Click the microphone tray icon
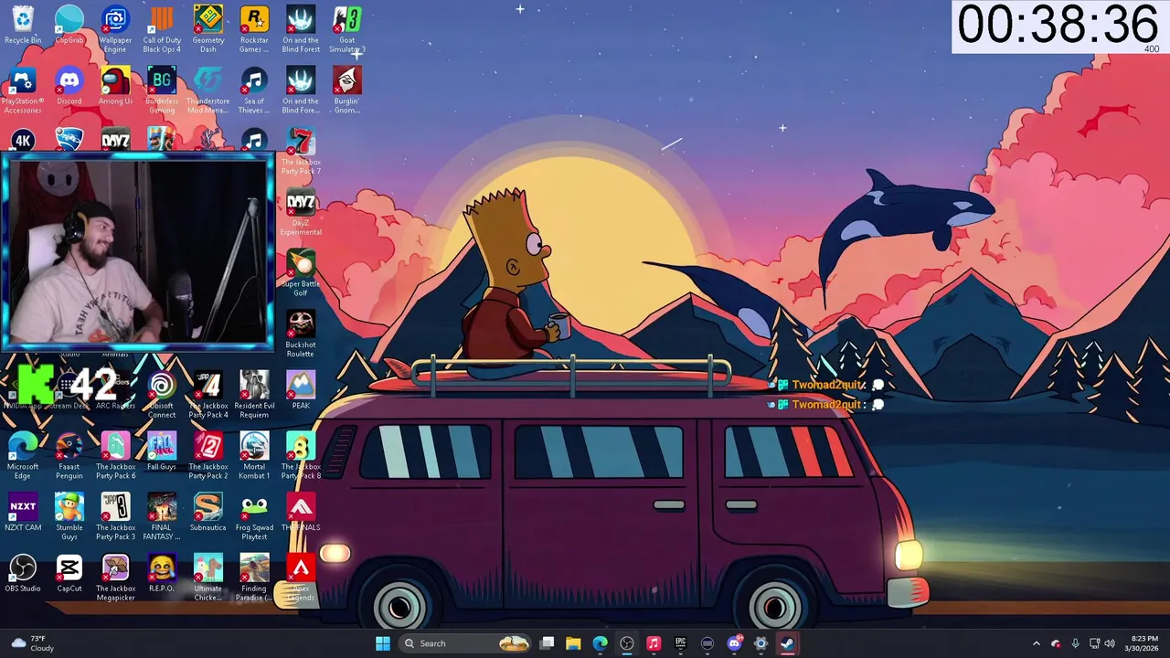The image size is (1170, 658). point(1076,643)
